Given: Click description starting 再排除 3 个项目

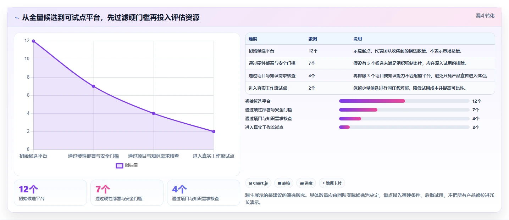Looking at the screenshot, I should click(421, 75).
